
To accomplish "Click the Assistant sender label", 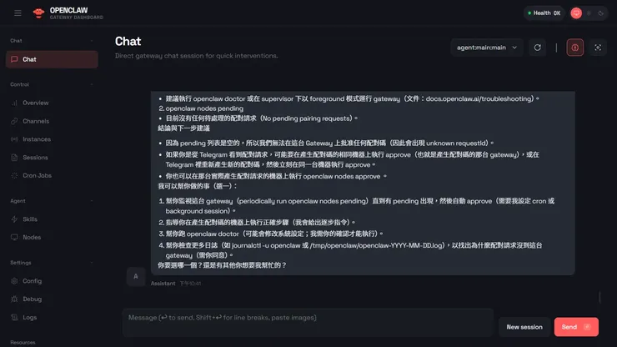I will pyautogui.click(x=163, y=284).
